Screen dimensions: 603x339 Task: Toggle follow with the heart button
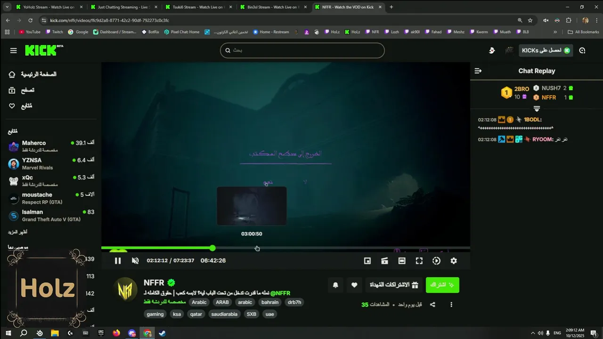coord(354,285)
